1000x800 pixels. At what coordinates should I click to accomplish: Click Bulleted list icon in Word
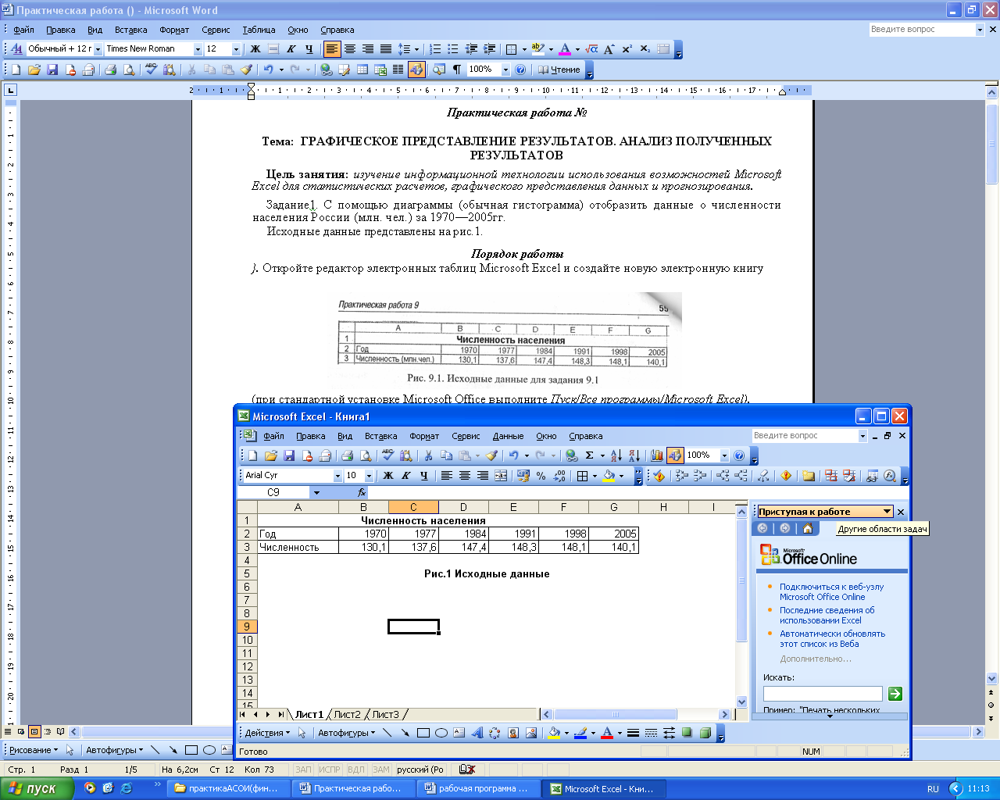453,48
